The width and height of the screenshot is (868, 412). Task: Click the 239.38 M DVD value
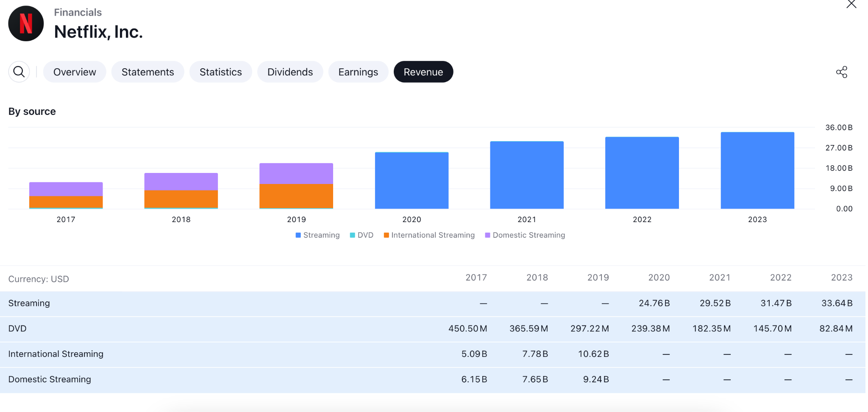651,328
